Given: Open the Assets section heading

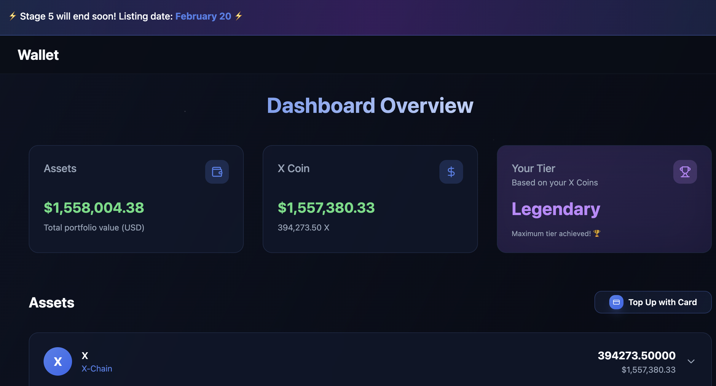Looking at the screenshot, I should [x=52, y=302].
